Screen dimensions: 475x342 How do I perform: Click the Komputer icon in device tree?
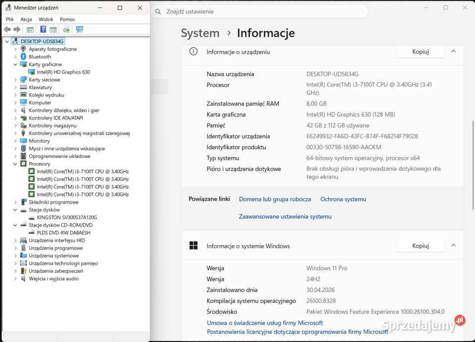coord(23,102)
